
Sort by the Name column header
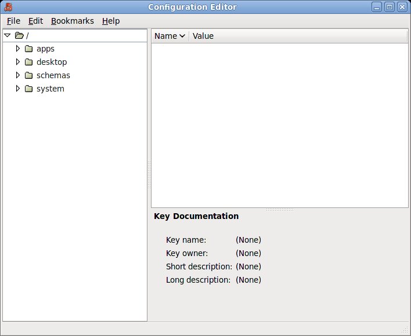170,36
